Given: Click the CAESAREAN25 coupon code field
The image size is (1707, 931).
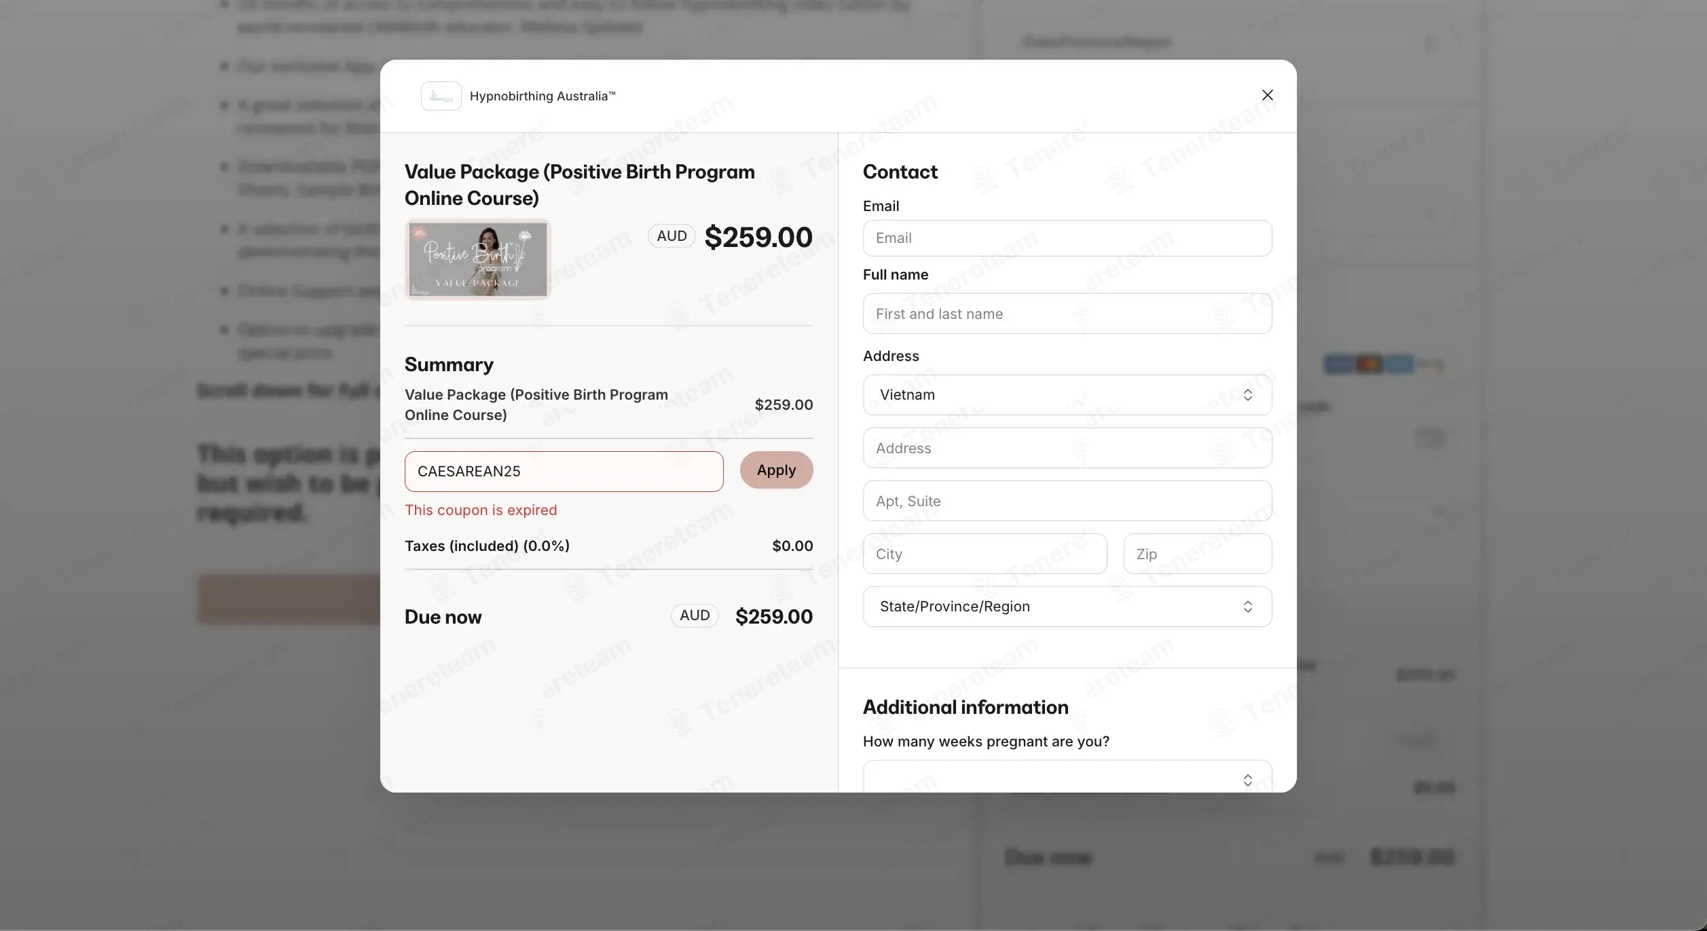Looking at the screenshot, I should coord(564,472).
